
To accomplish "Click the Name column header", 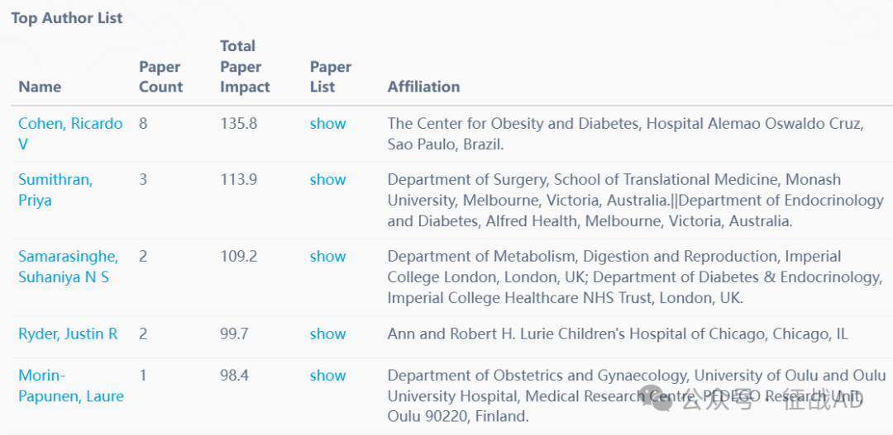I will [x=40, y=87].
